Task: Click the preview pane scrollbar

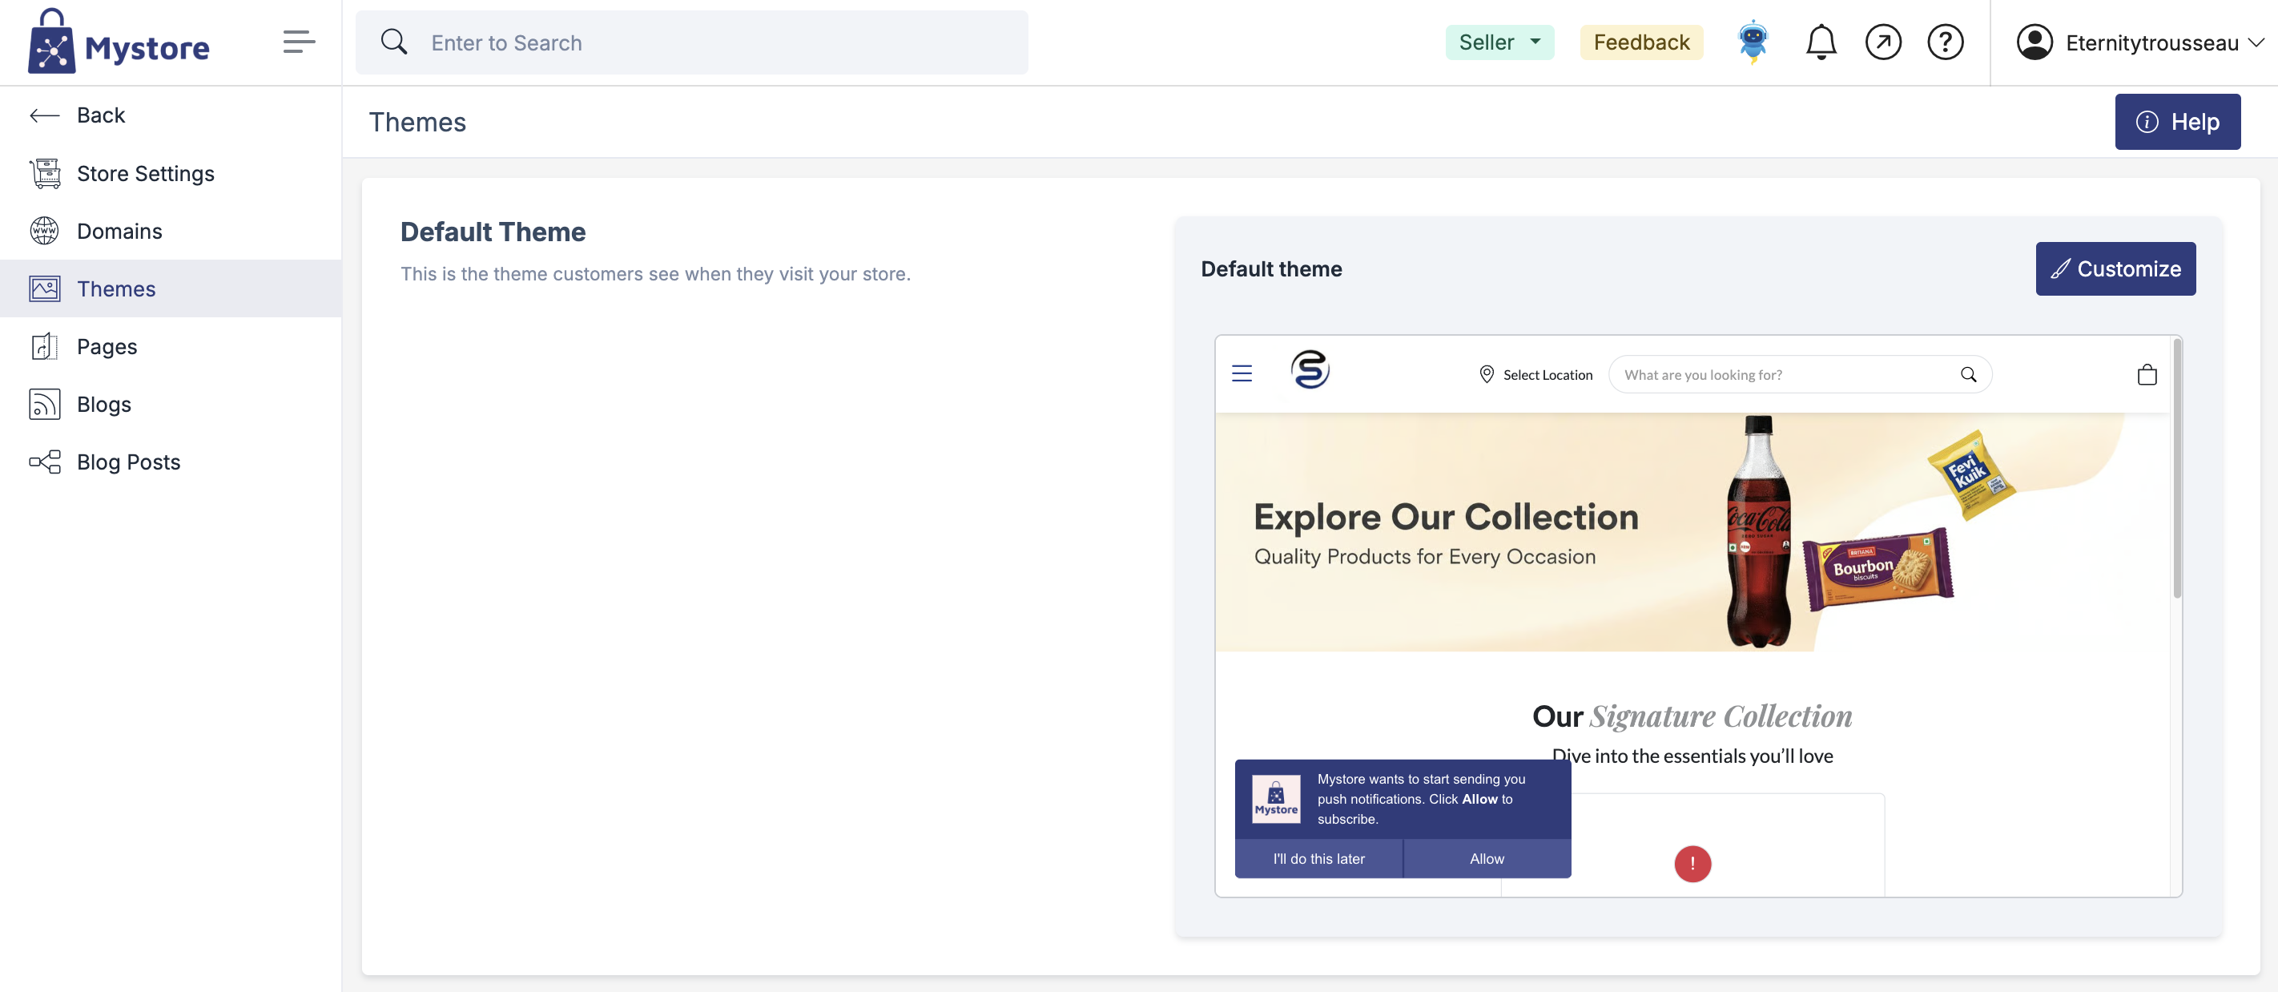Action: pos(2176,469)
